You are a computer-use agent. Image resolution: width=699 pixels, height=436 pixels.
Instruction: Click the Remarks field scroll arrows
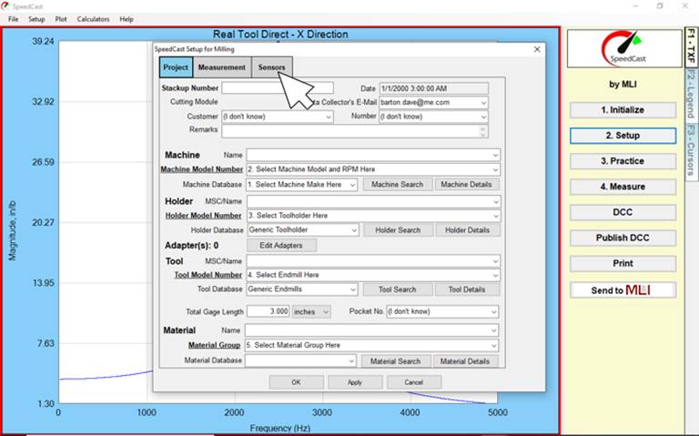point(483,131)
